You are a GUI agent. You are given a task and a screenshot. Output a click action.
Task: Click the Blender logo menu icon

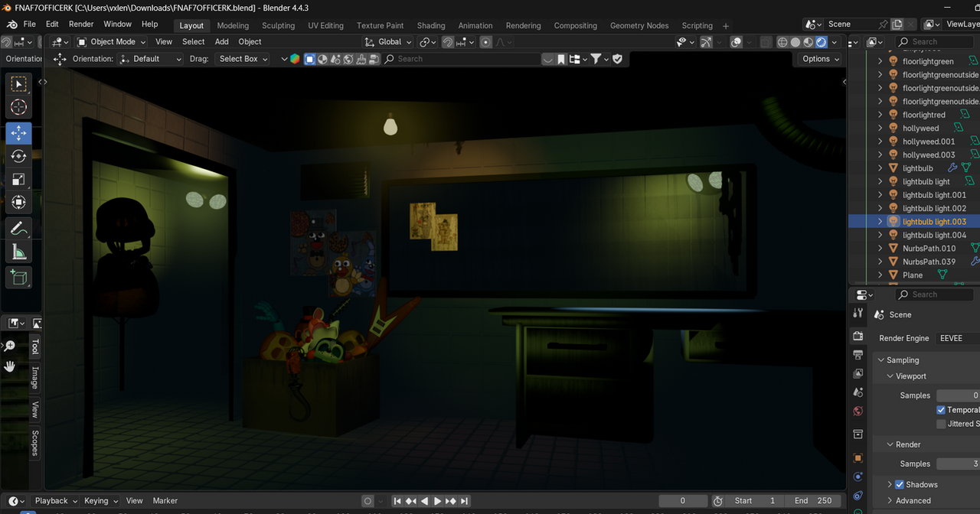coord(12,24)
